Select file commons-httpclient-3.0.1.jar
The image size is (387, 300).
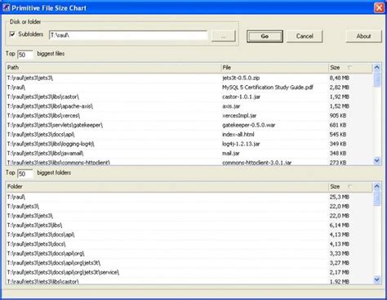coord(256,163)
